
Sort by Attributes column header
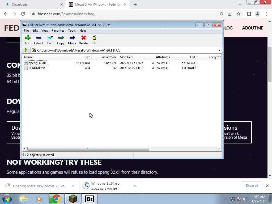[x=158, y=57]
